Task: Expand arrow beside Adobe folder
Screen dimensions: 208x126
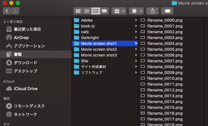Action: tap(136, 20)
